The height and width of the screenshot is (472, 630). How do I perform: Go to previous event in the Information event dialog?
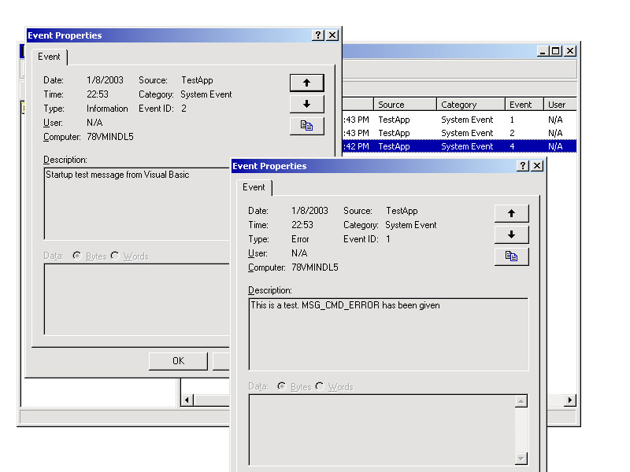(306, 83)
